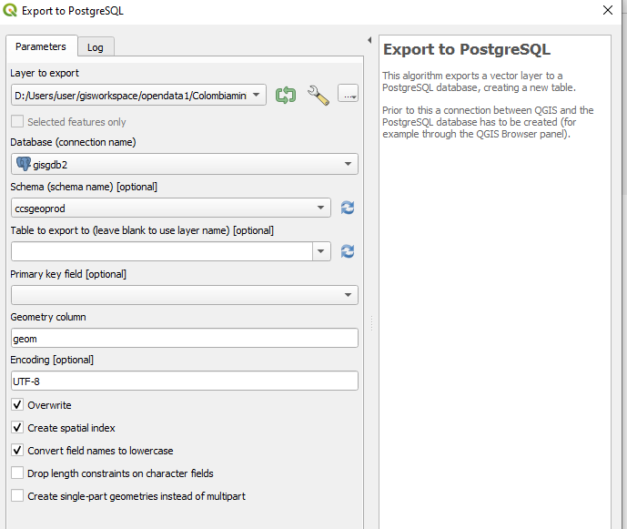
Task: Select the Parameters tab
Action: click(41, 46)
